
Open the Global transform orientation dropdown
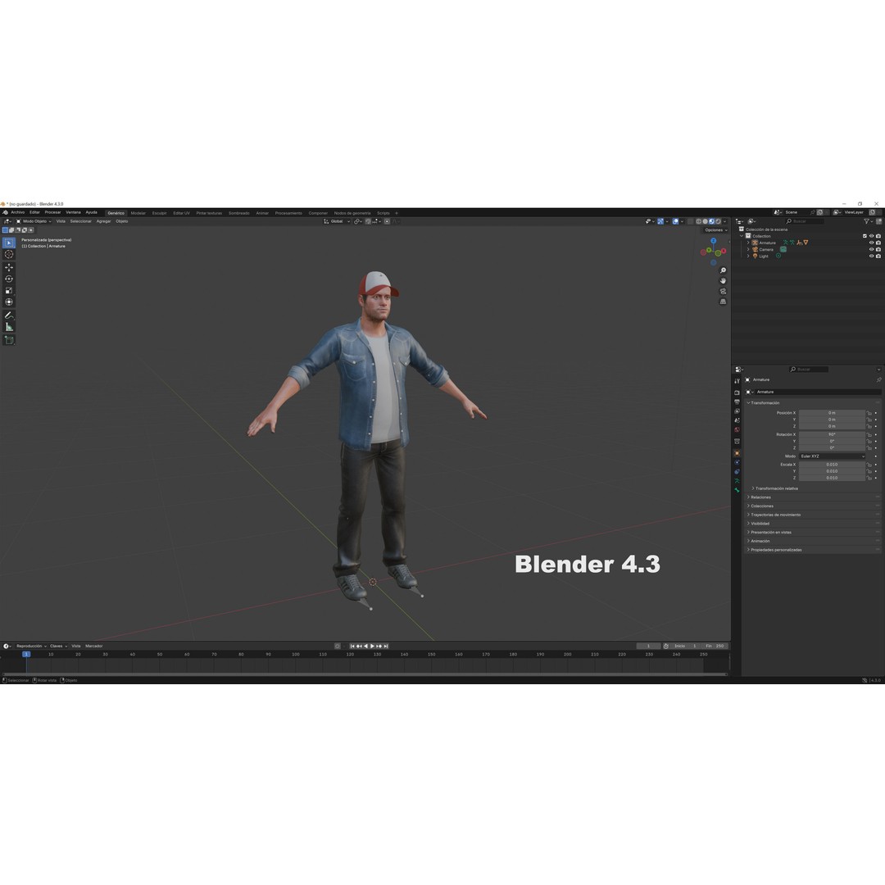(x=338, y=221)
